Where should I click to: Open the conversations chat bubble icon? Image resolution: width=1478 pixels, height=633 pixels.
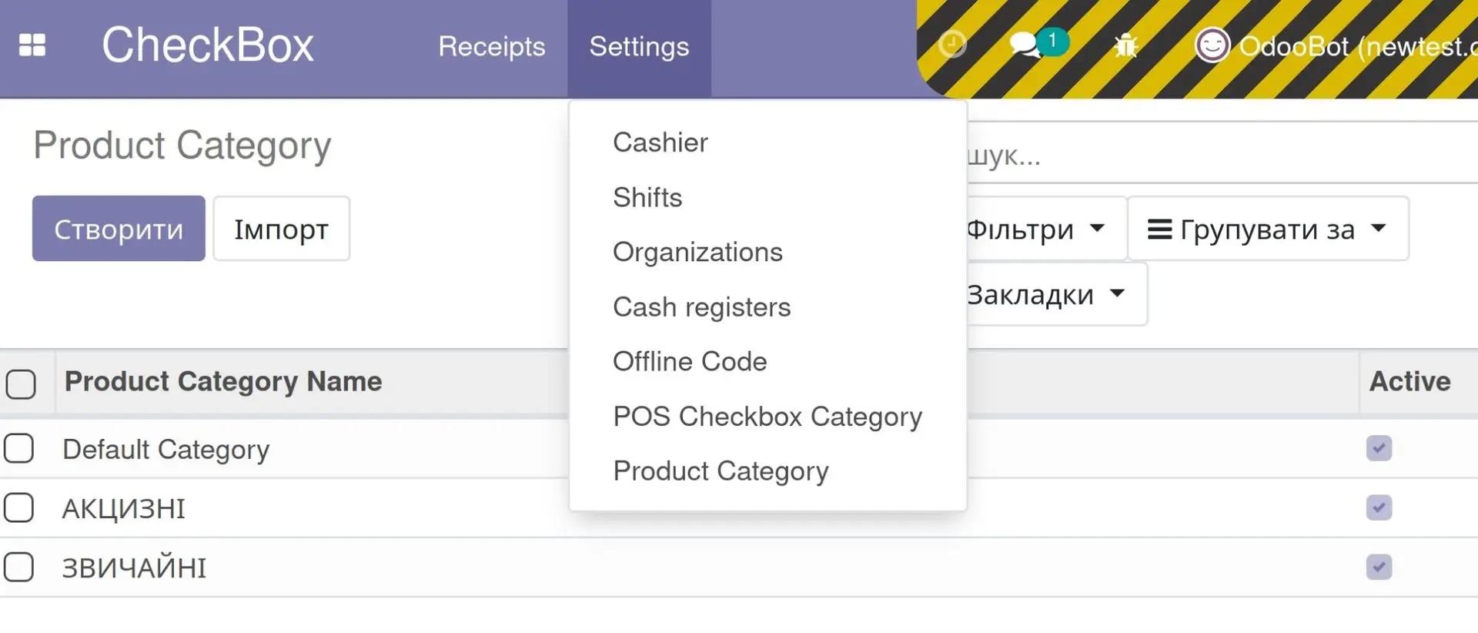click(1025, 45)
